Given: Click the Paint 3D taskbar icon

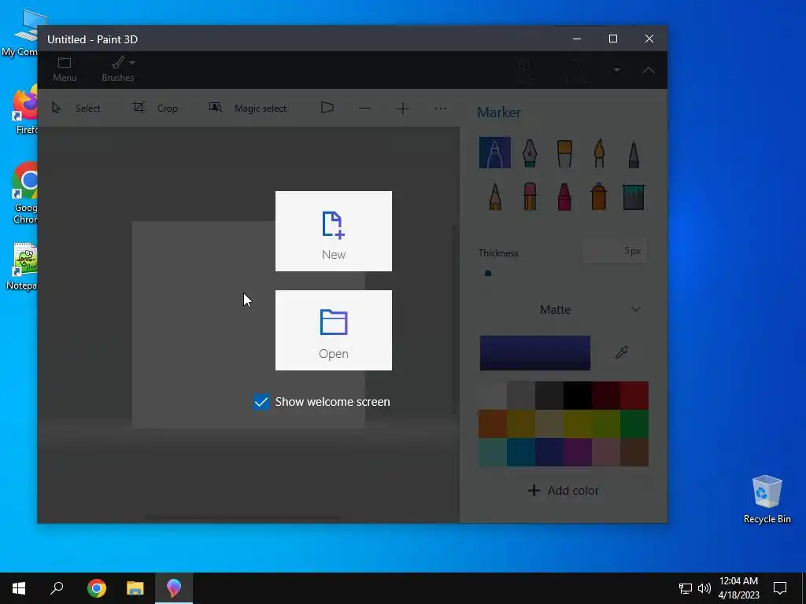Looking at the screenshot, I should [x=174, y=588].
